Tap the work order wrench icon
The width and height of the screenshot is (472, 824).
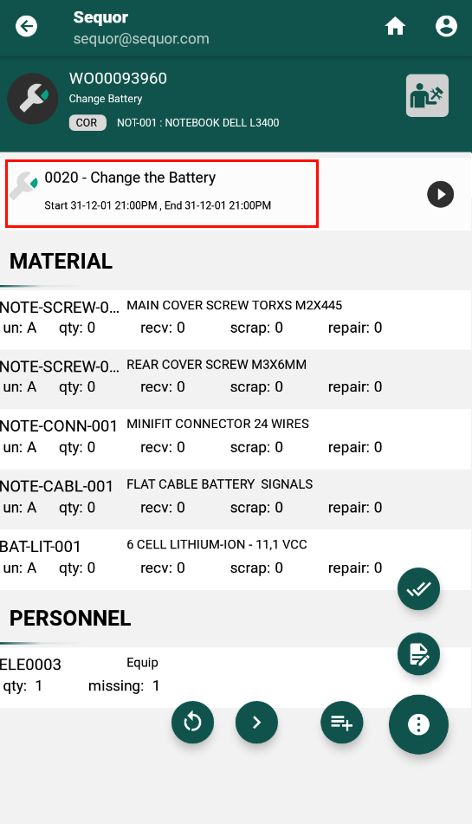33,98
